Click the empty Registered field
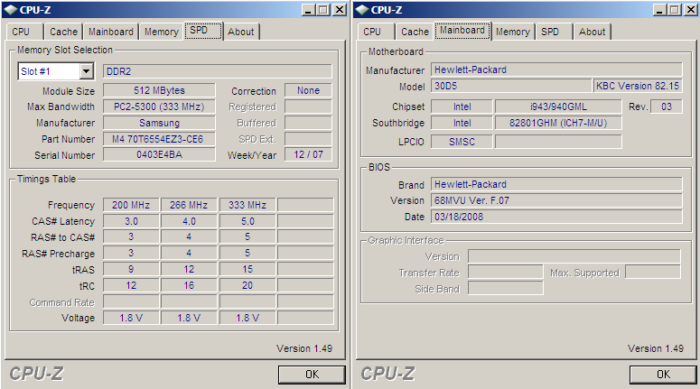 pos(308,107)
